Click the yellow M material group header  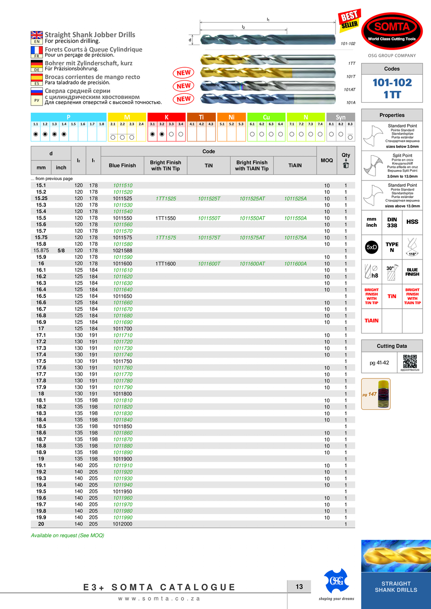click(127, 117)
